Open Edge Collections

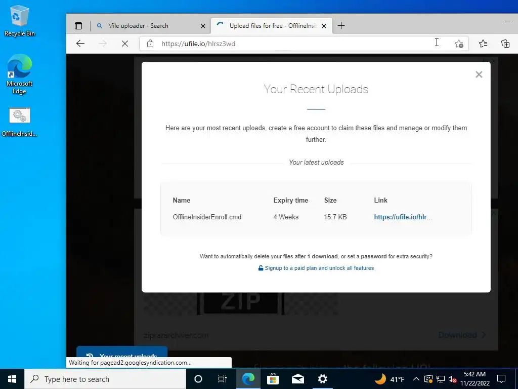505,44
